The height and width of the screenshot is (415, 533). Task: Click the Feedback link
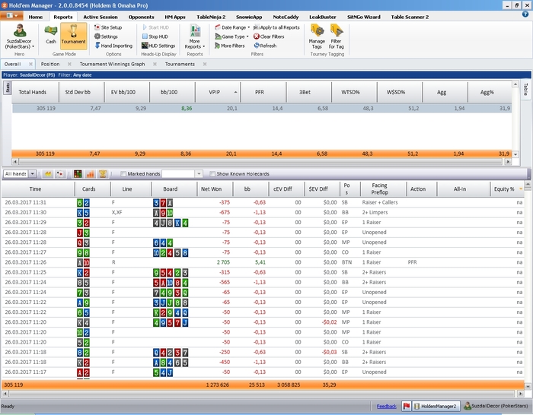[x=386, y=406]
